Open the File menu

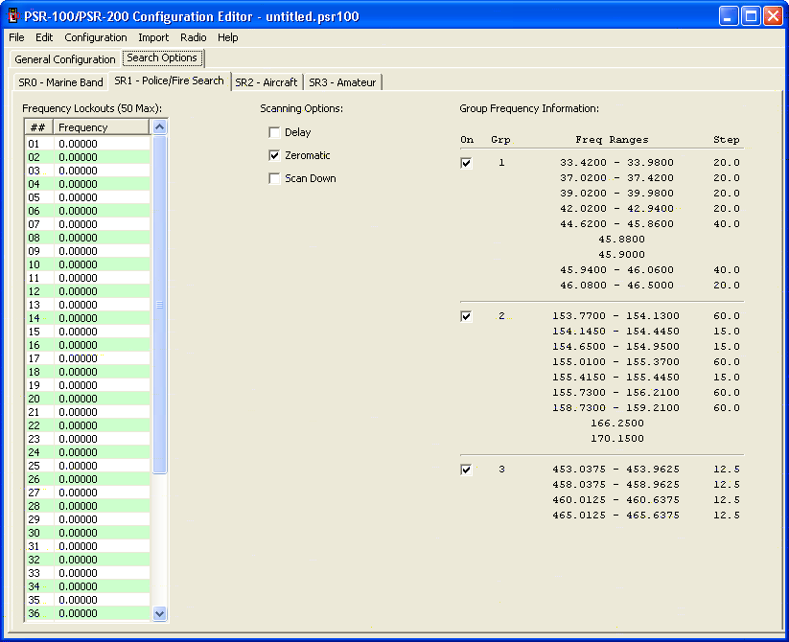(x=16, y=37)
